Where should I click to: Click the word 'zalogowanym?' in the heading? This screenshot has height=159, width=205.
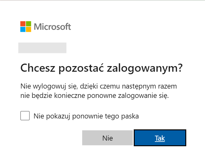tap(145, 68)
